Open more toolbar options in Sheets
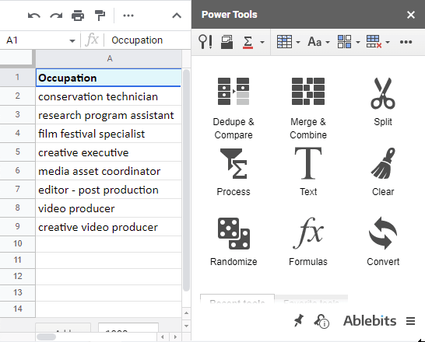Screen dimensions: 425x342 tap(128, 16)
